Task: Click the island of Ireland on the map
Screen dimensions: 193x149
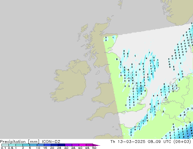Action: point(70,81)
